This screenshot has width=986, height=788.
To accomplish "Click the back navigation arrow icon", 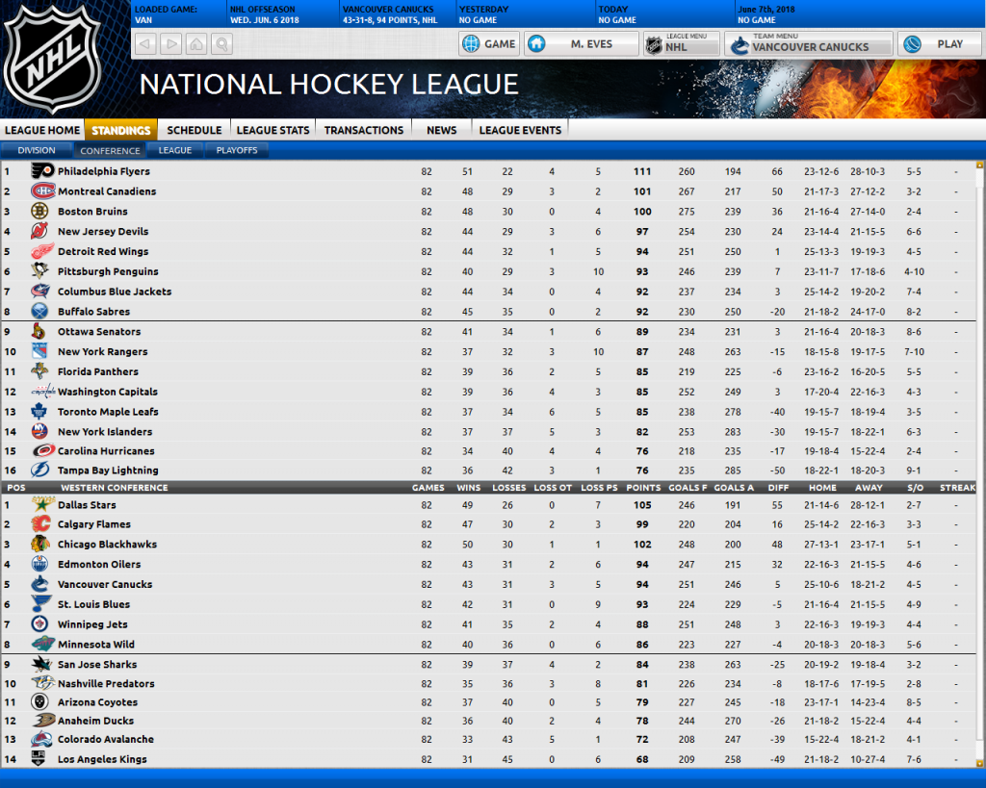I will pos(146,44).
